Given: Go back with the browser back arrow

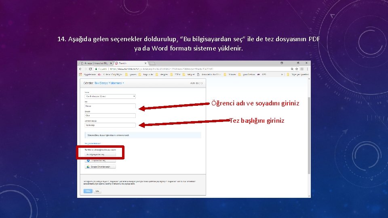Looking at the screenshot, I should click(x=80, y=69).
